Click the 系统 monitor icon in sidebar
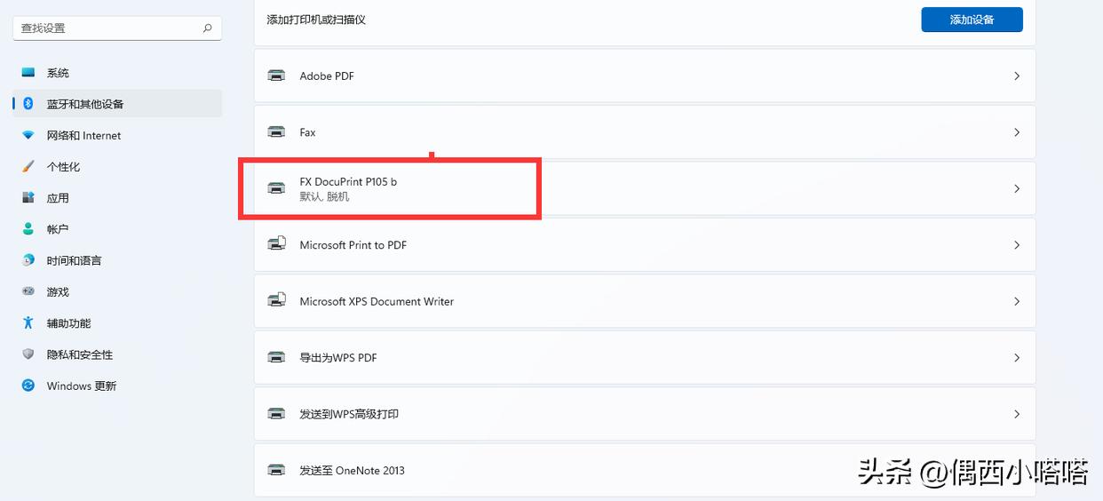This screenshot has width=1103, height=501. coord(28,73)
